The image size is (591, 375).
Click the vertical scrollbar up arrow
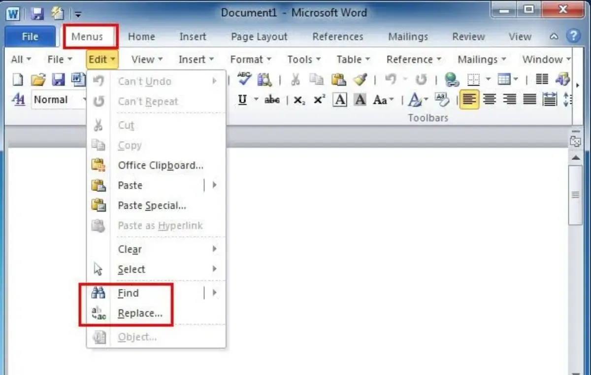[575, 158]
